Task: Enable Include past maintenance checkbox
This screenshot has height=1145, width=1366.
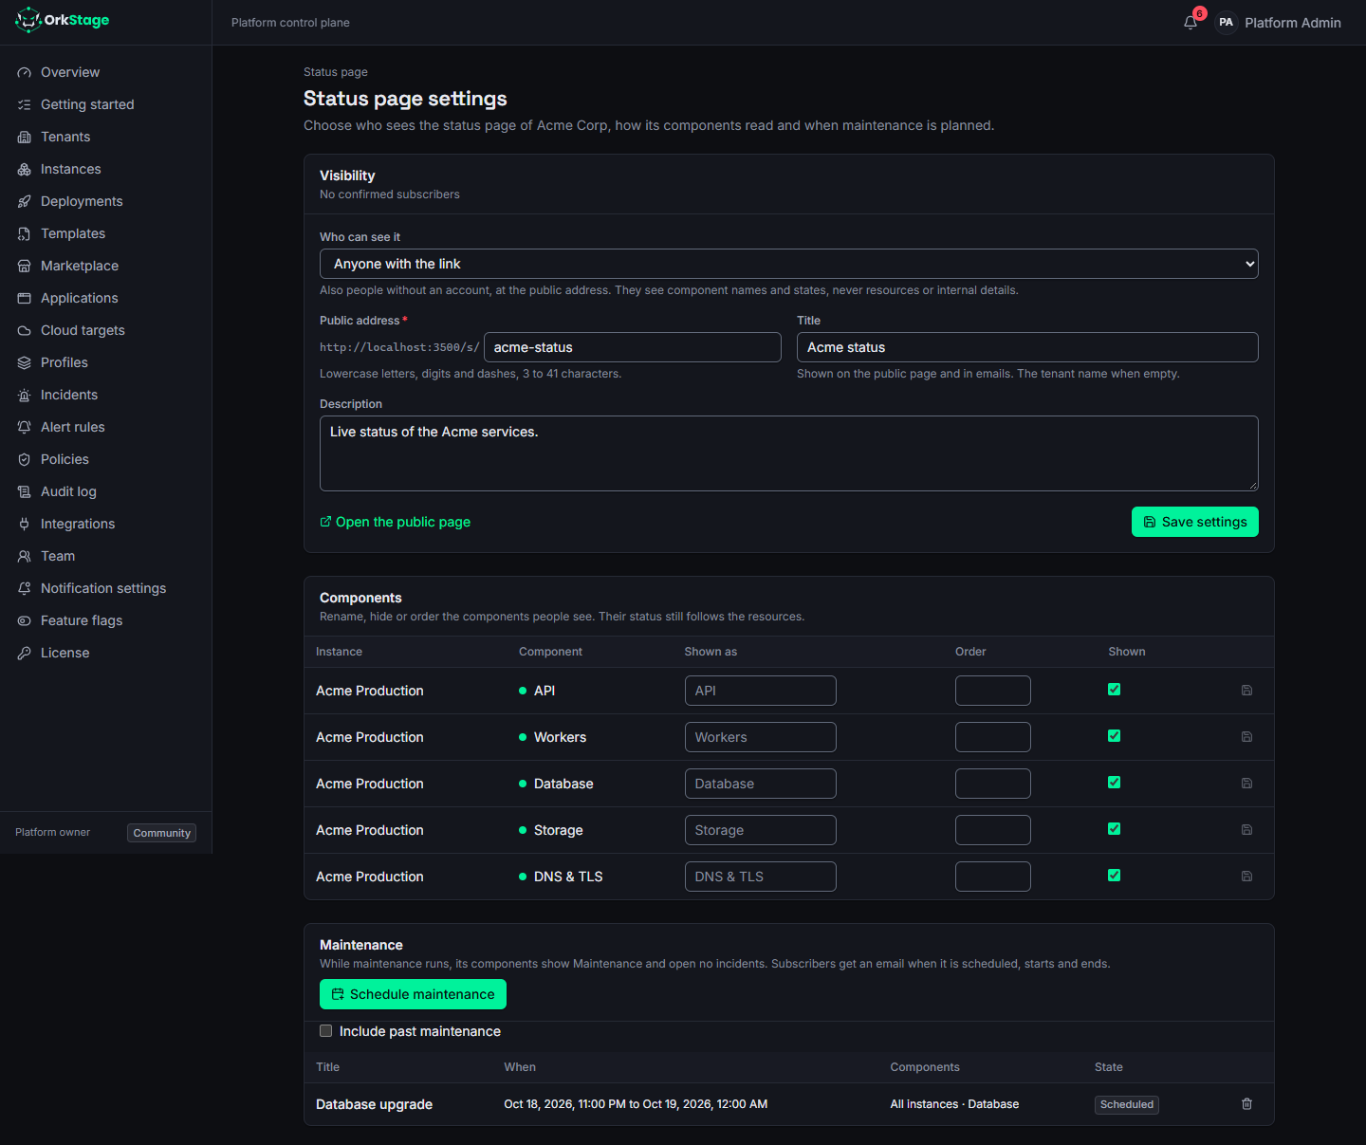Action: (326, 1031)
